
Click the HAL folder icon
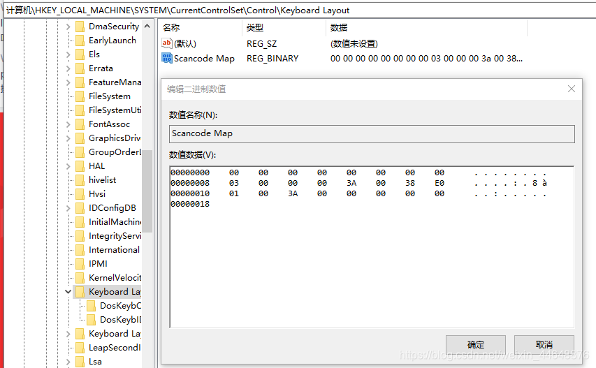tap(80, 166)
